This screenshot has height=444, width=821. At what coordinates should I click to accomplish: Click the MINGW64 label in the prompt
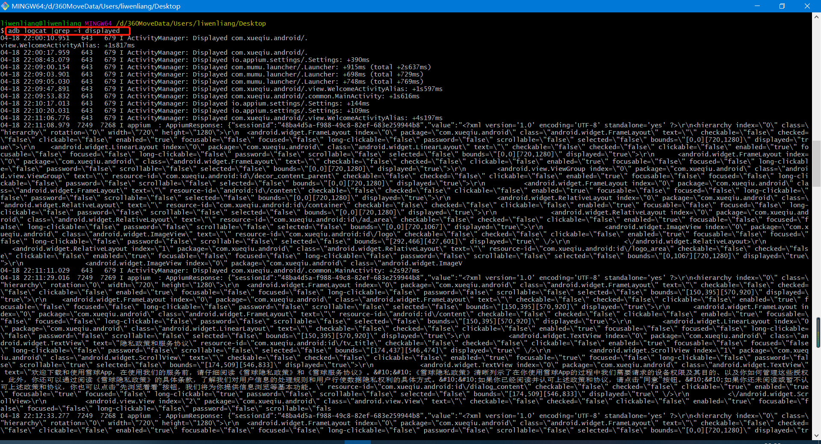coord(98,24)
